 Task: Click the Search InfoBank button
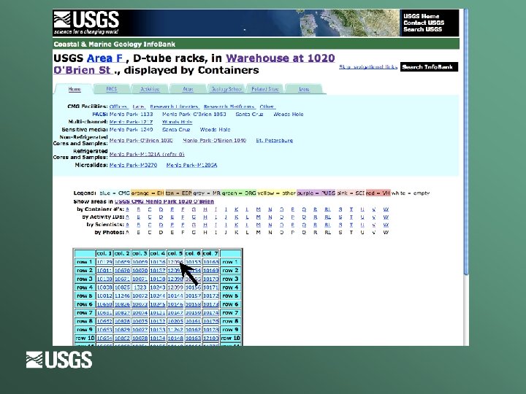point(429,67)
